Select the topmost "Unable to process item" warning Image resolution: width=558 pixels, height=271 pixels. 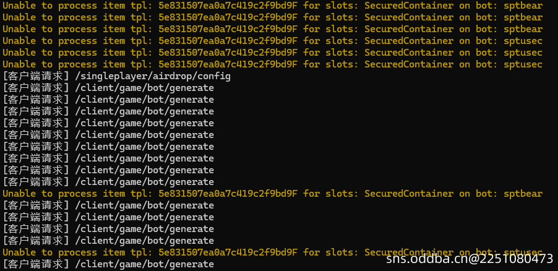pos(272,6)
